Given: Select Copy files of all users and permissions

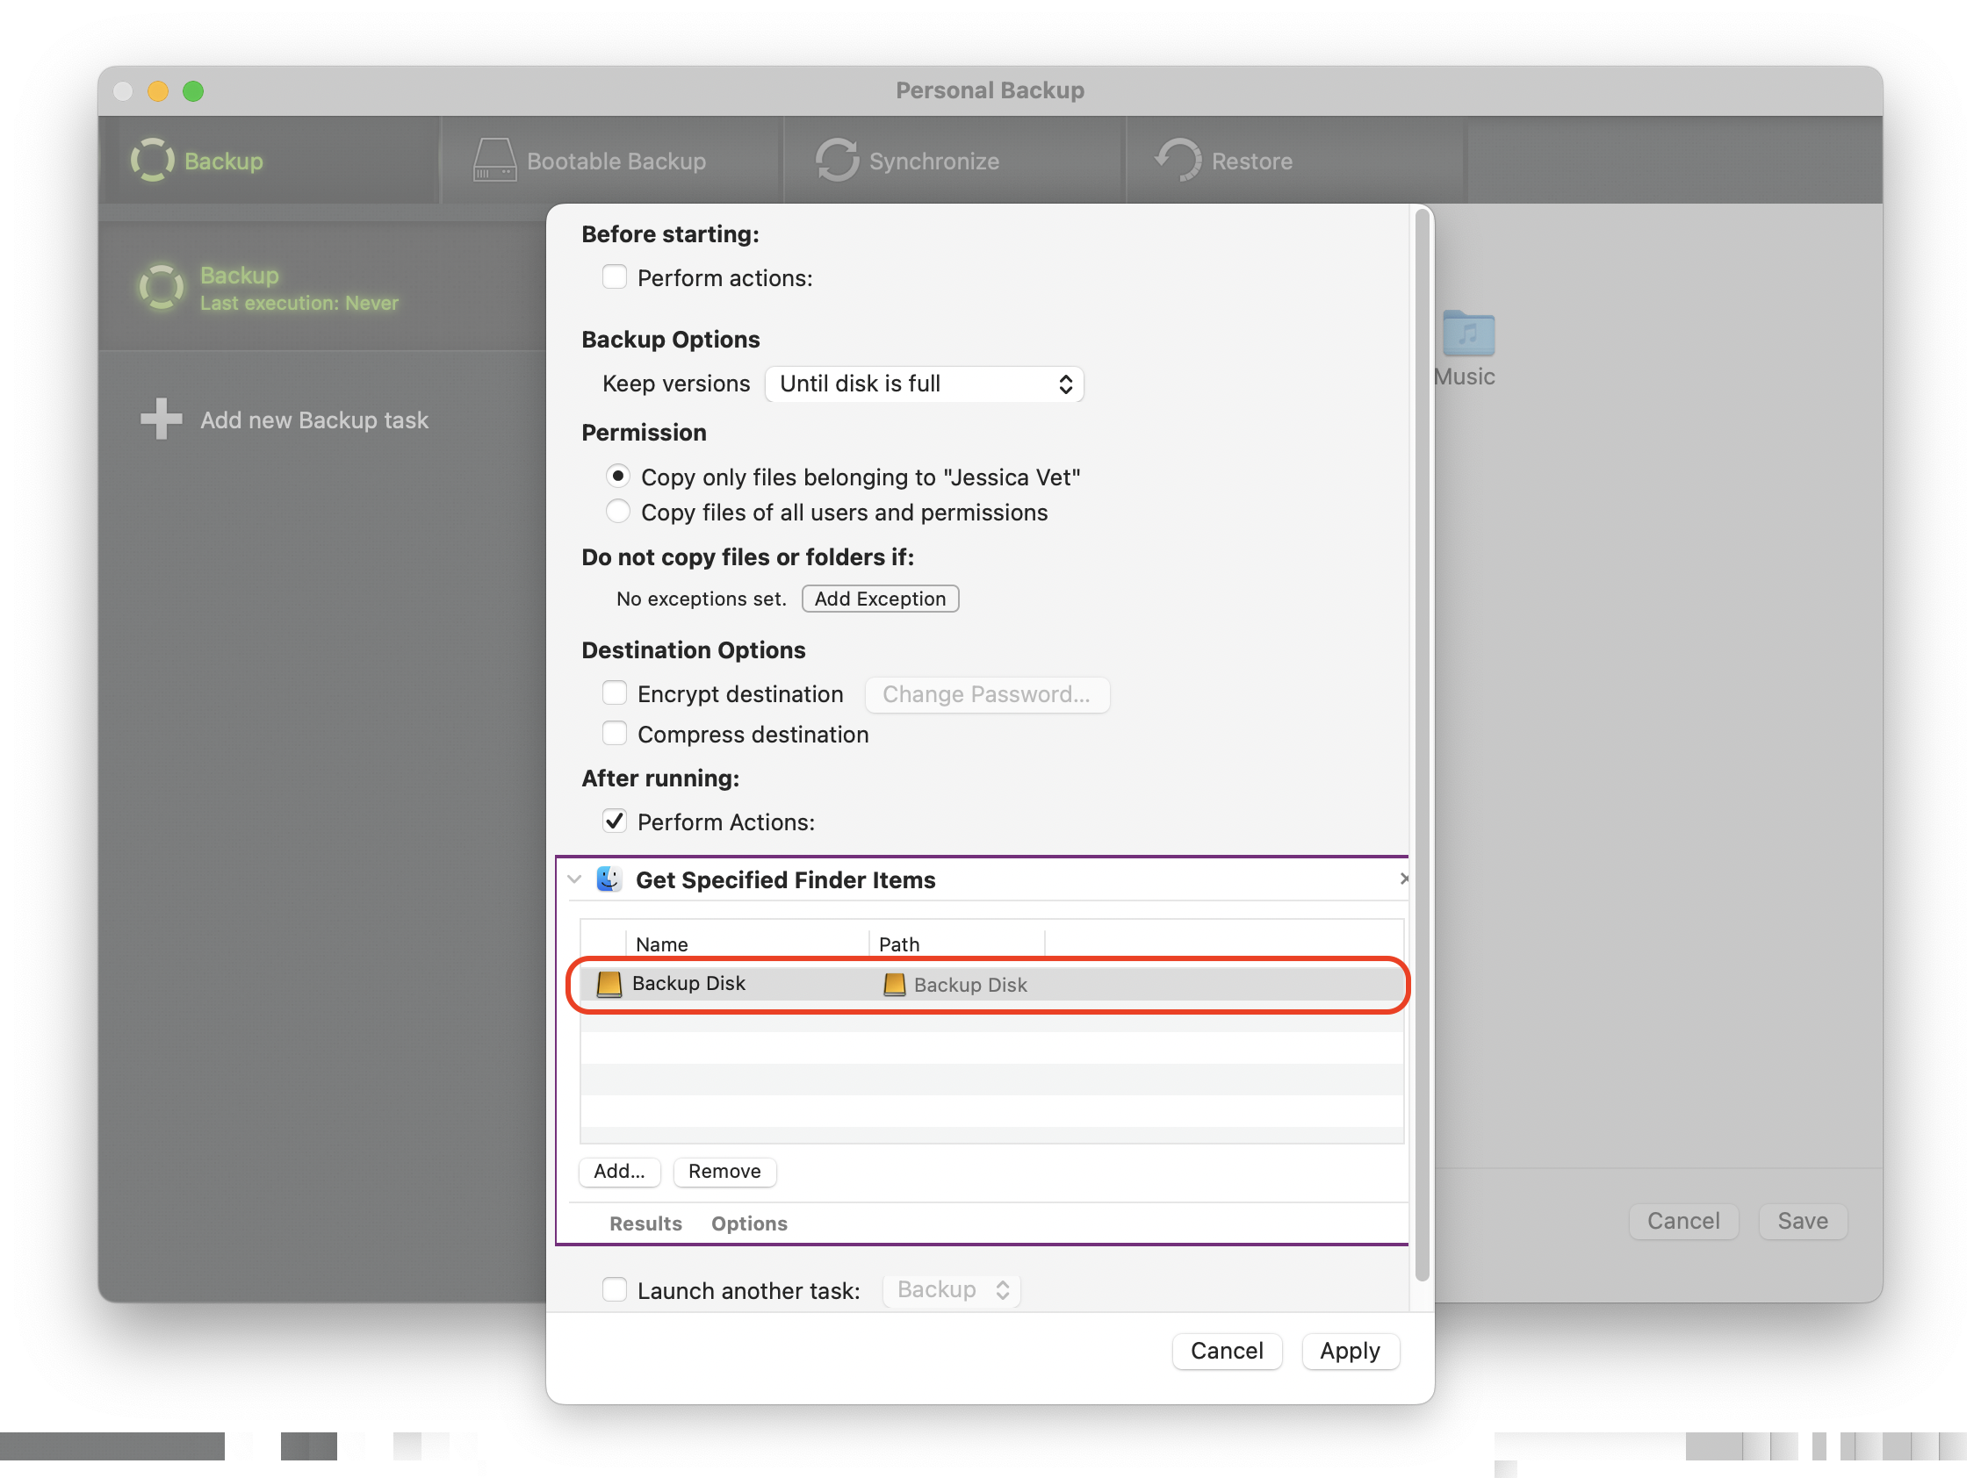Looking at the screenshot, I should pyautogui.click(x=617, y=512).
